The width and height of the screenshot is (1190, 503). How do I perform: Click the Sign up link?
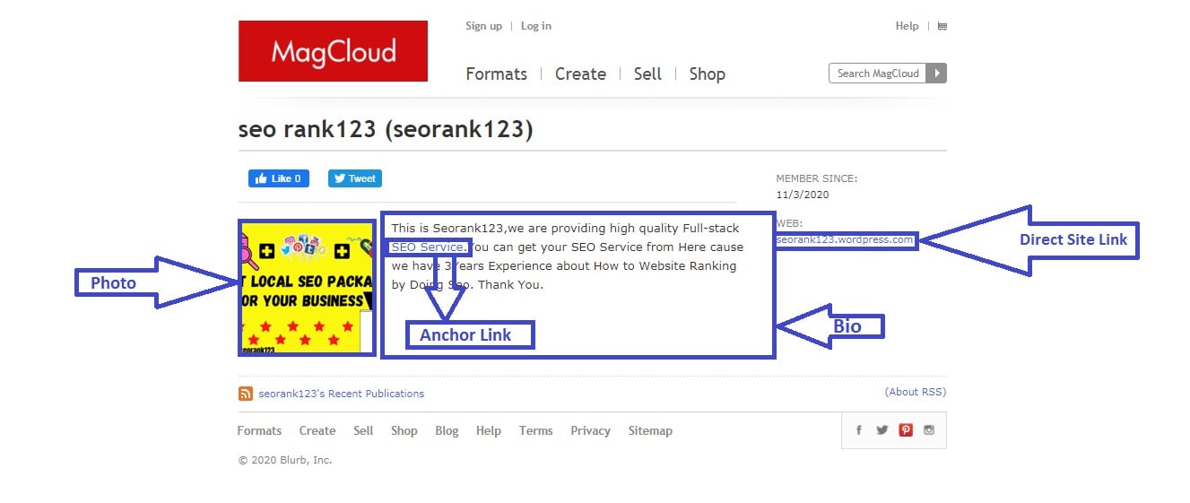[x=483, y=26]
